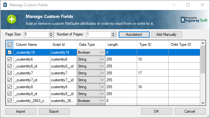Open Data Type dropdown for custentity_26... row
This screenshot has width=210, height=118.
(102, 101)
